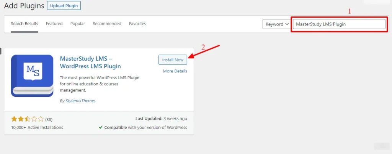Screen dimensions: 392x154
Task: Click the star rating for MasterStudy LMS
Action: 28,119
